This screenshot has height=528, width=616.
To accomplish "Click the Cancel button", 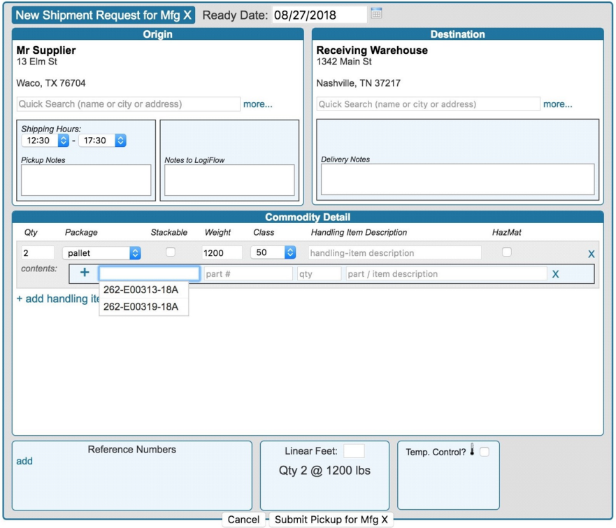I will (243, 520).
